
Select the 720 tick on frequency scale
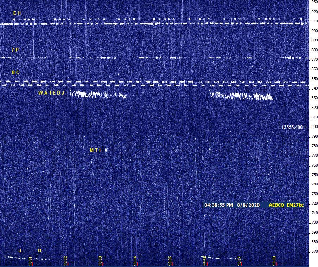pyautogui.click(x=314, y=204)
